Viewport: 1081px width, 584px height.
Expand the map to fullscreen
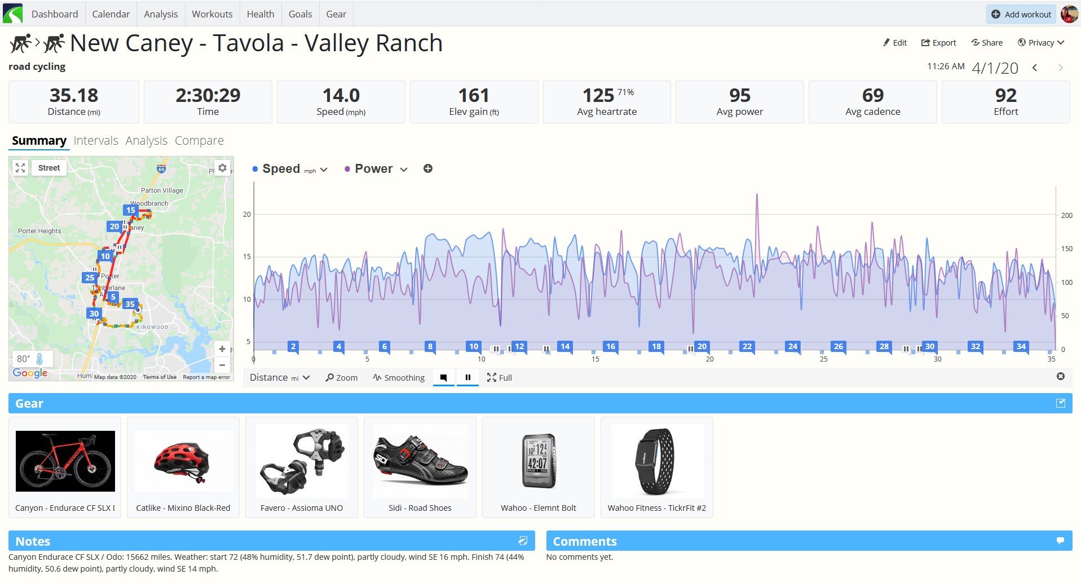(20, 168)
